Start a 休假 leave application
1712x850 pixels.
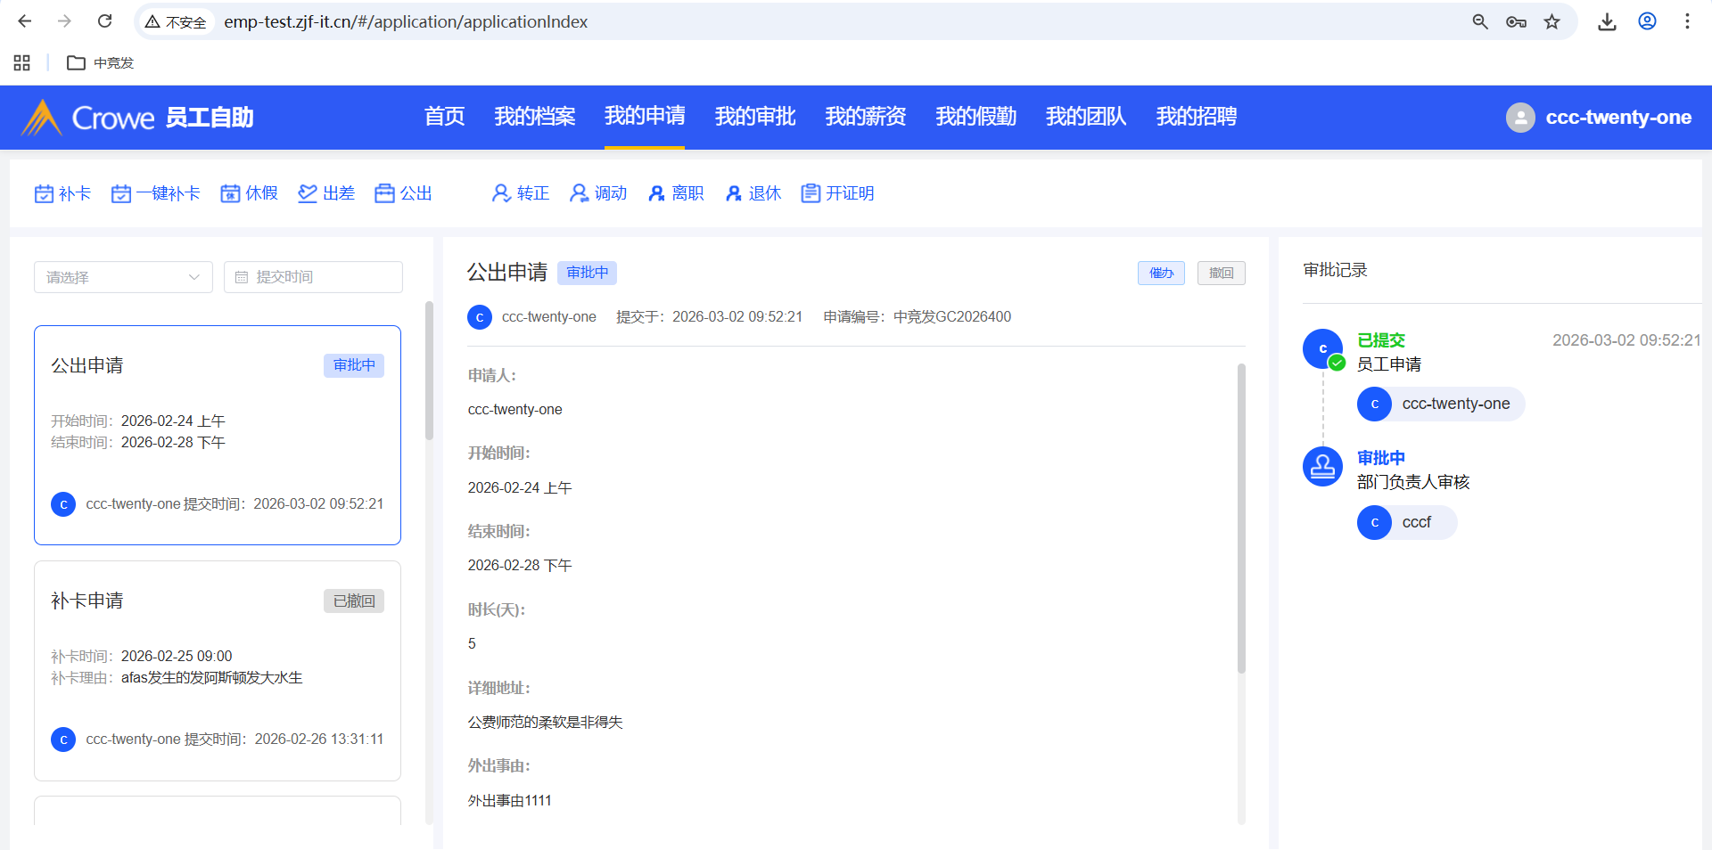(x=249, y=193)
